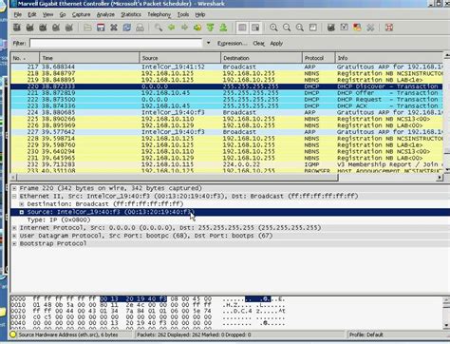This screenshot has width=450, height=344.
Task: Open the File menu
Action: (18, 14)
